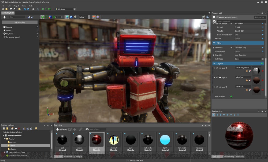This screenshot has width=268, height=162.
Task: Click the green plus in Layers header
Action: pos(262,64)
